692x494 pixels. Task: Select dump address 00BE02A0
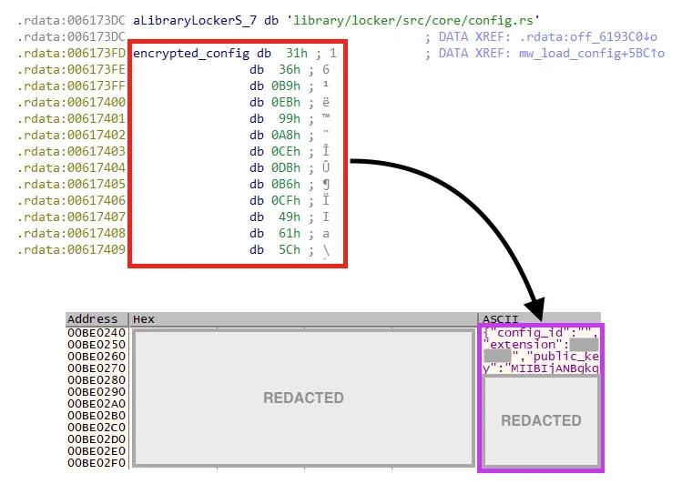[x=97, y=404]
